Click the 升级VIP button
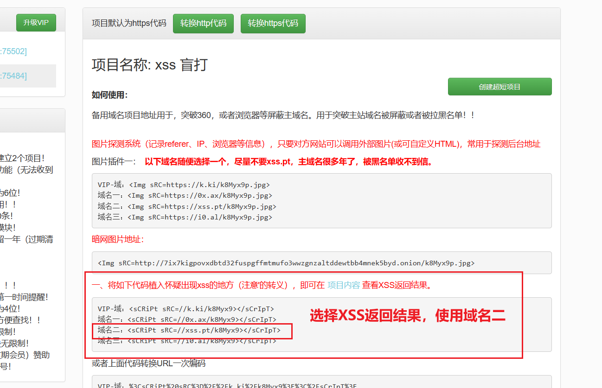The height and width of the screenshot is (388, 602). click(36, 23)
